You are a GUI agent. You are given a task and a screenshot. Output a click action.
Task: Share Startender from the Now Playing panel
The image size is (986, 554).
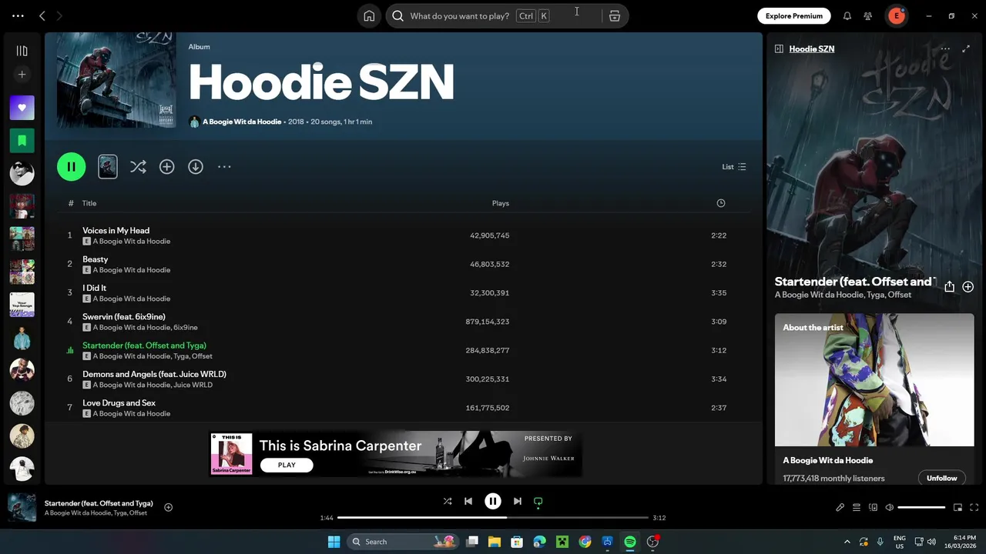(x=949, y=286)
